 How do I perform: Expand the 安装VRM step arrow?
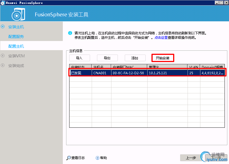[3, 56]
